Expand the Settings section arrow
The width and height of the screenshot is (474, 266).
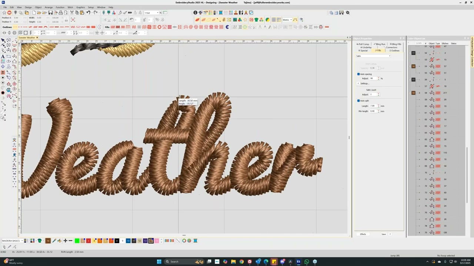358,83
